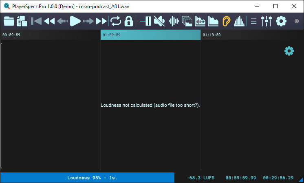Select the filled spectrum graph icon
This screenshot has height=183, width=304.
point(213,21)
